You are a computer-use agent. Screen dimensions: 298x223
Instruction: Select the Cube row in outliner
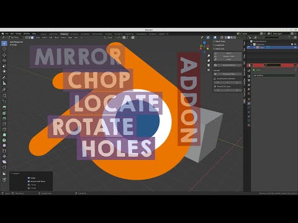pyautogui.click(x=272, y=48)
